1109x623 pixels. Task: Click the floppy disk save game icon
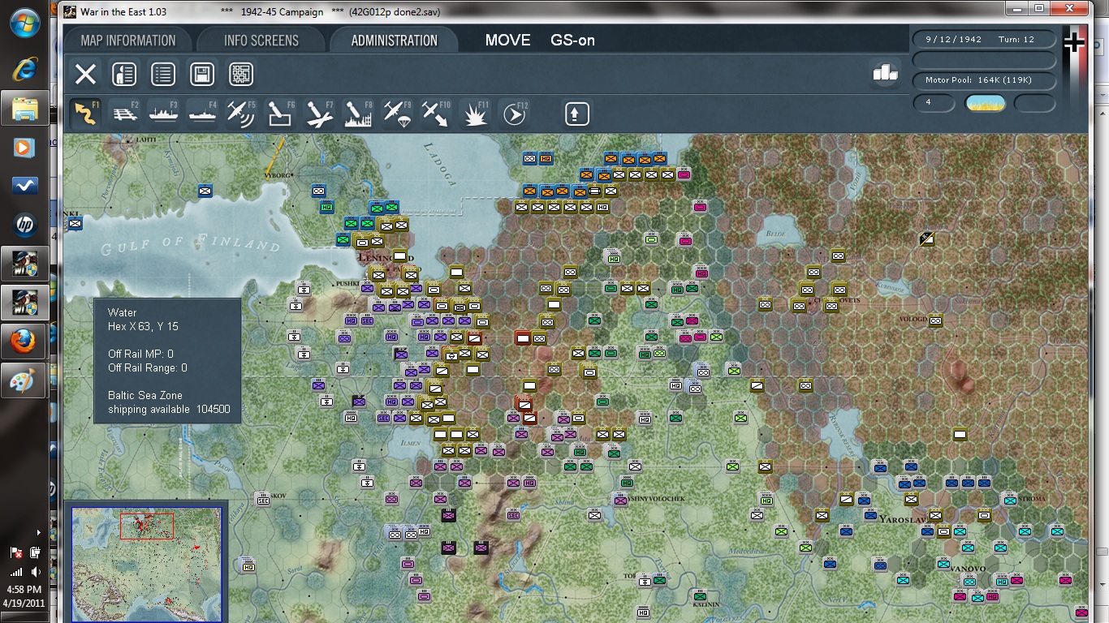[202, 75]
